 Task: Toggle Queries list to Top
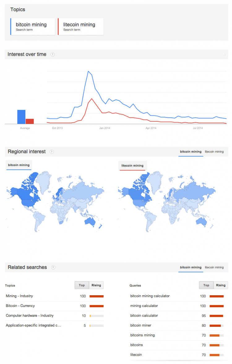(206, 285)
